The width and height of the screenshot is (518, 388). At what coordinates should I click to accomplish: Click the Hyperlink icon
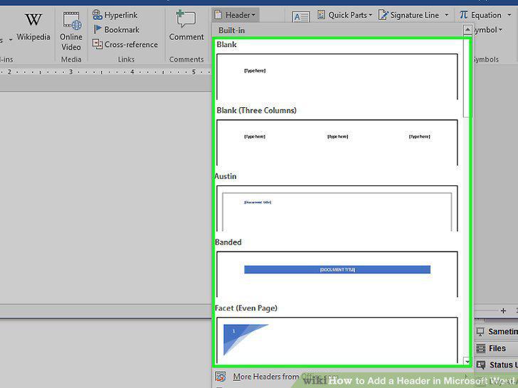coord(97,15)
